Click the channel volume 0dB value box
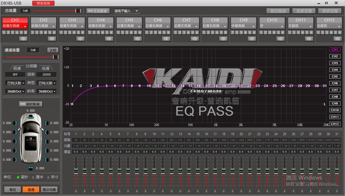 click(x=33, y=50)
